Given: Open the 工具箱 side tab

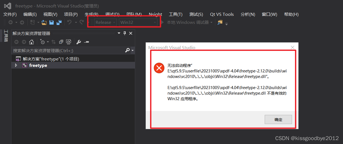Looking at the screenshot, I should 6,36.
